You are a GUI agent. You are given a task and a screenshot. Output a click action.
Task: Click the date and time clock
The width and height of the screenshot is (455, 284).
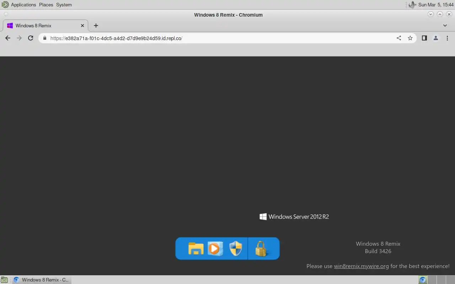coord(436,5)
